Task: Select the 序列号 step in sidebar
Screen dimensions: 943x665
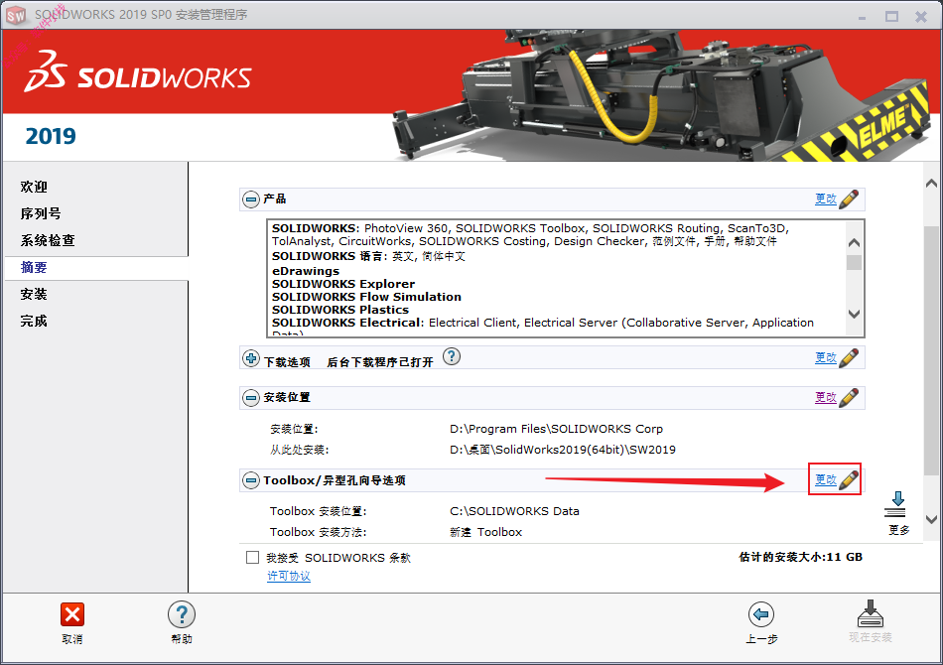Action: [41, 213]
